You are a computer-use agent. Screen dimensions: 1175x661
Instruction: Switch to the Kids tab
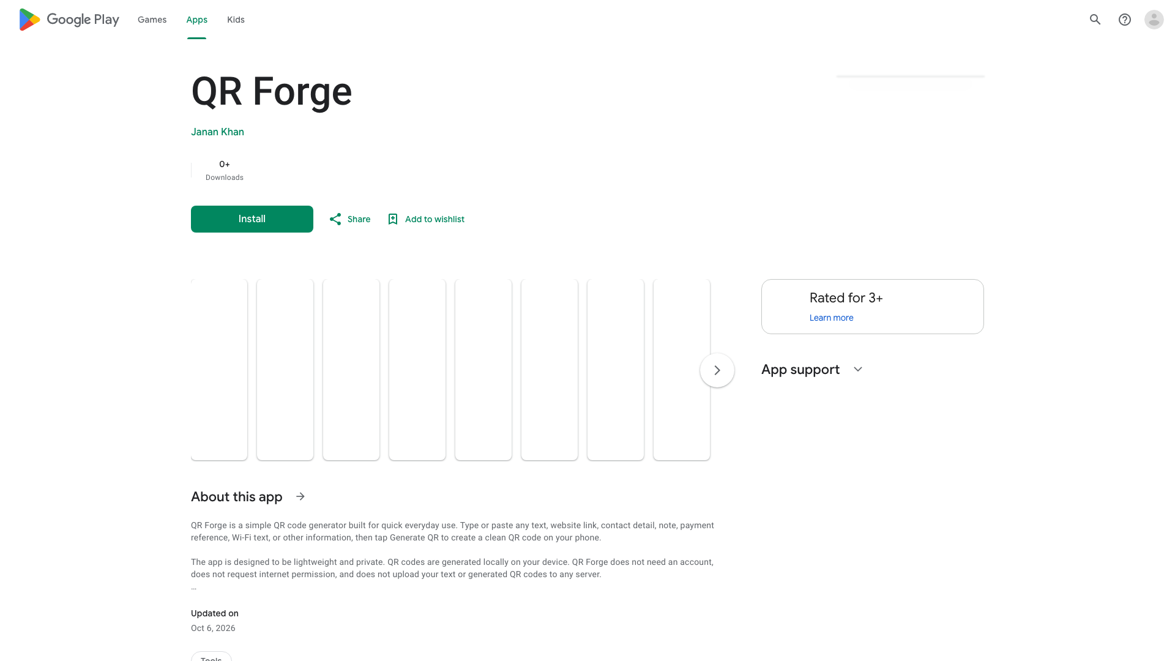click(x=236, y=20)
